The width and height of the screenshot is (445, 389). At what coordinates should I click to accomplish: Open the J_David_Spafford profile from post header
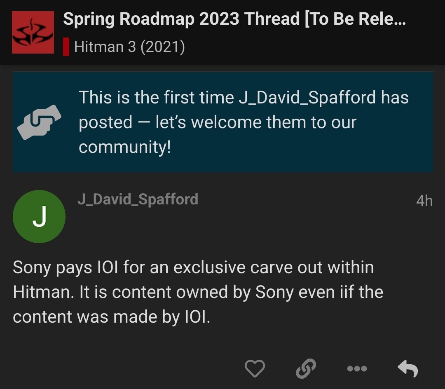tap(138, 199)
